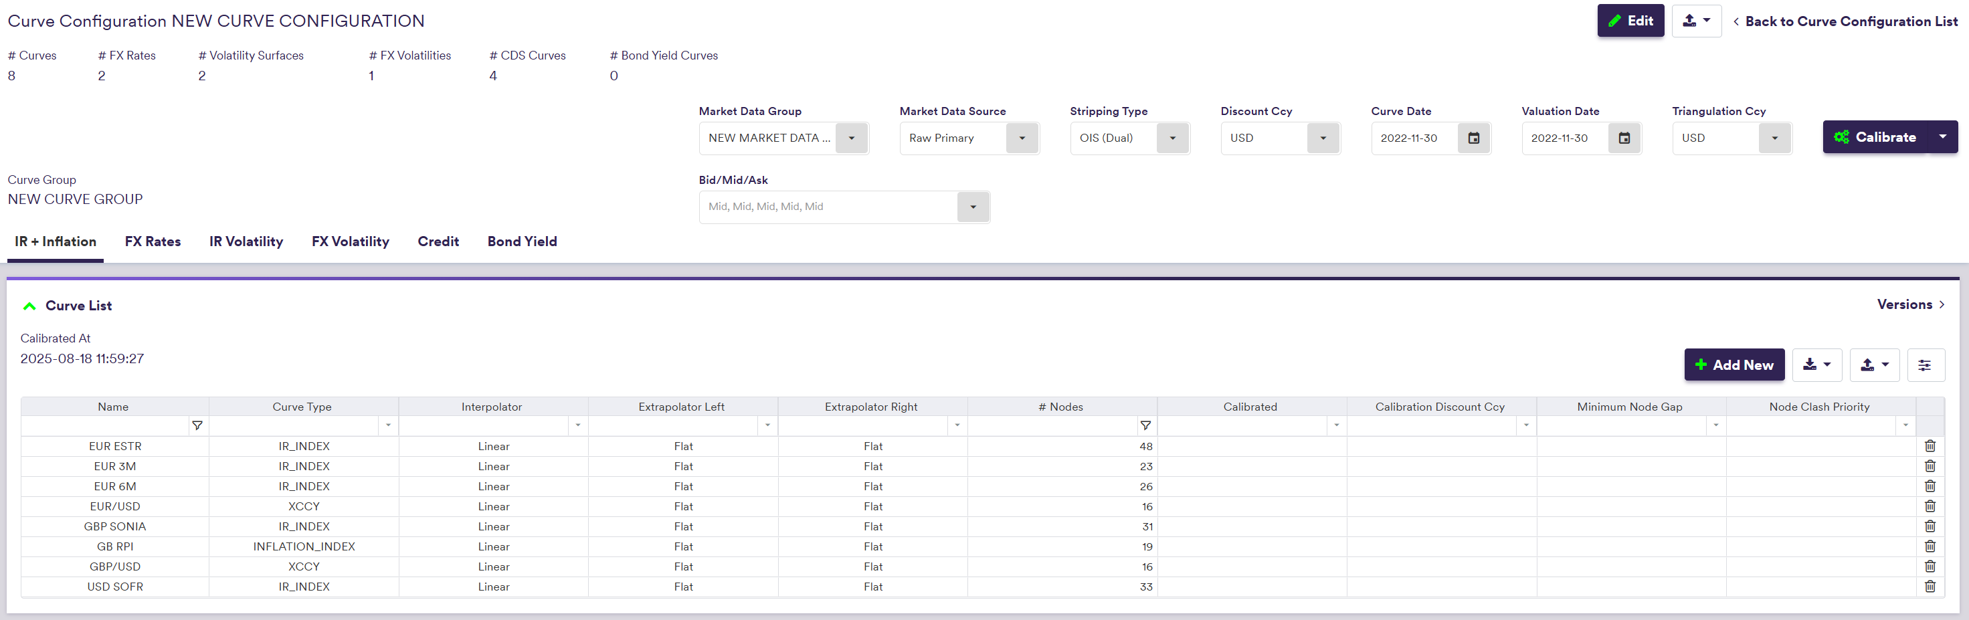The width and height of the screenshot is (1969, 620).
Task: Click the # Nodes column filter icon
Action: pos(1145,425)
